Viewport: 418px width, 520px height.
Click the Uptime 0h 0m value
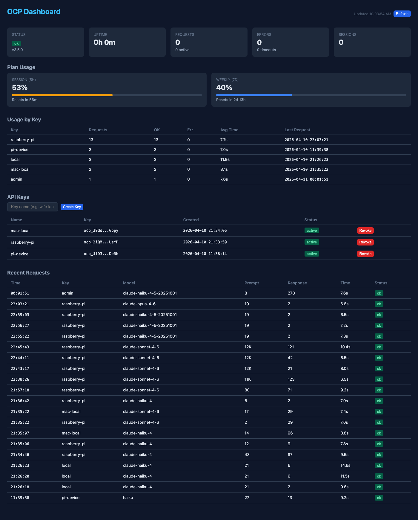point(105,42)
